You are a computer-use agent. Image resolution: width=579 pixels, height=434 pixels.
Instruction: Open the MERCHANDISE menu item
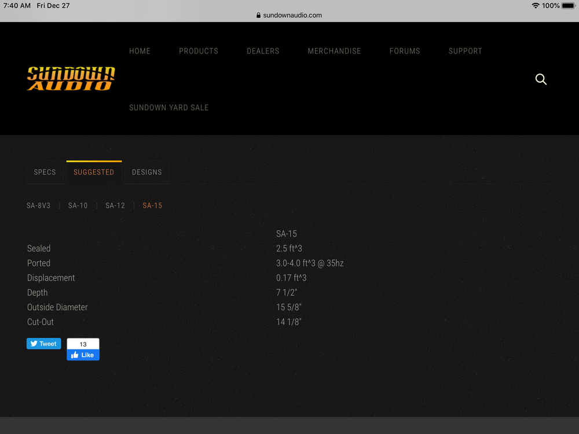click(x=334, y=51)
